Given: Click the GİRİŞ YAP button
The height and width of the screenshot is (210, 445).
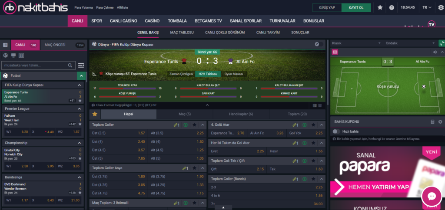Looking at the screenshot, I should click(327, 7).
